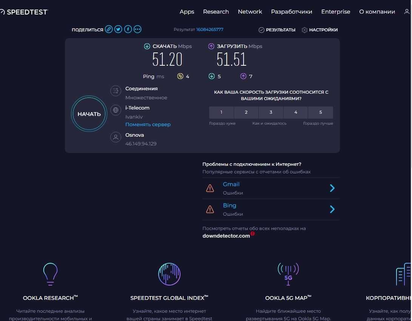
Task: Rate speed as 3, Как и ожидалось
Action: tap(271, 112)
